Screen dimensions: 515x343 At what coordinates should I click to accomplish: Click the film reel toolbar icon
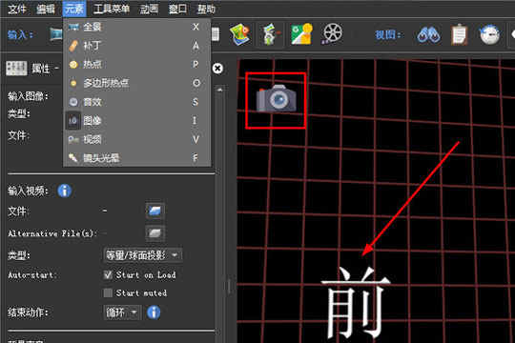tap(332, 33)
